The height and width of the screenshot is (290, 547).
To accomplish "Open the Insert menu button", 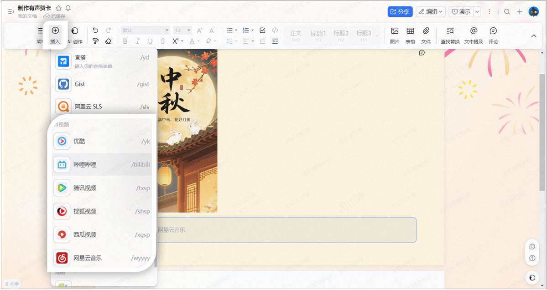I will (55, 35).
